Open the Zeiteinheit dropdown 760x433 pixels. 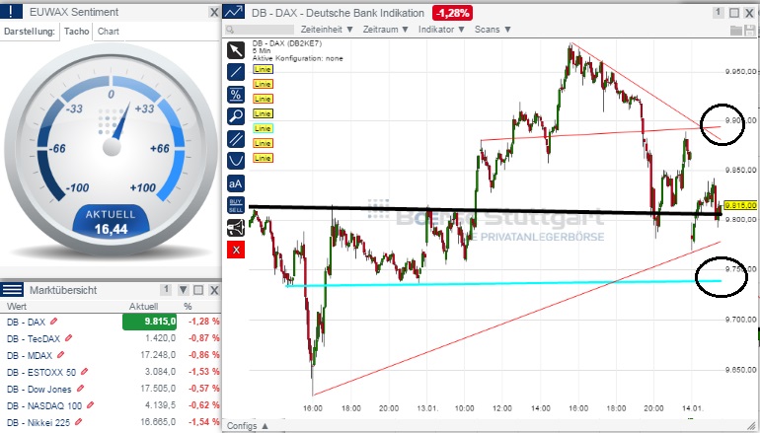pos(327,30)
